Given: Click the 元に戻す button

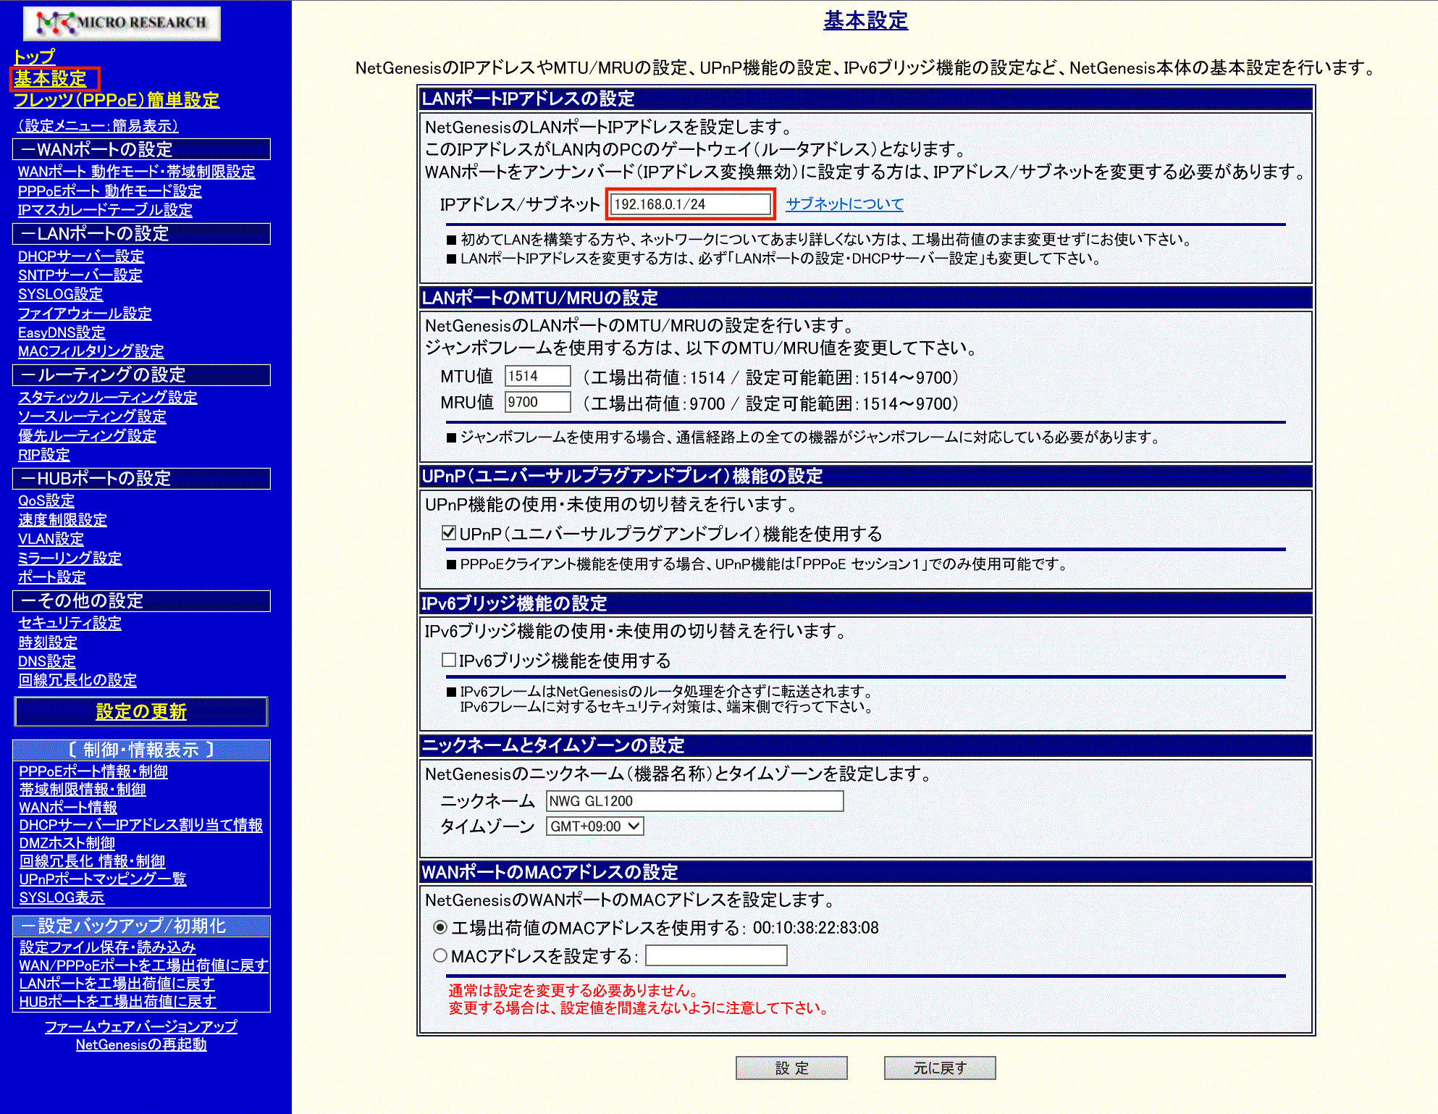Looking at the screenshot, I should coord(940,1068).
